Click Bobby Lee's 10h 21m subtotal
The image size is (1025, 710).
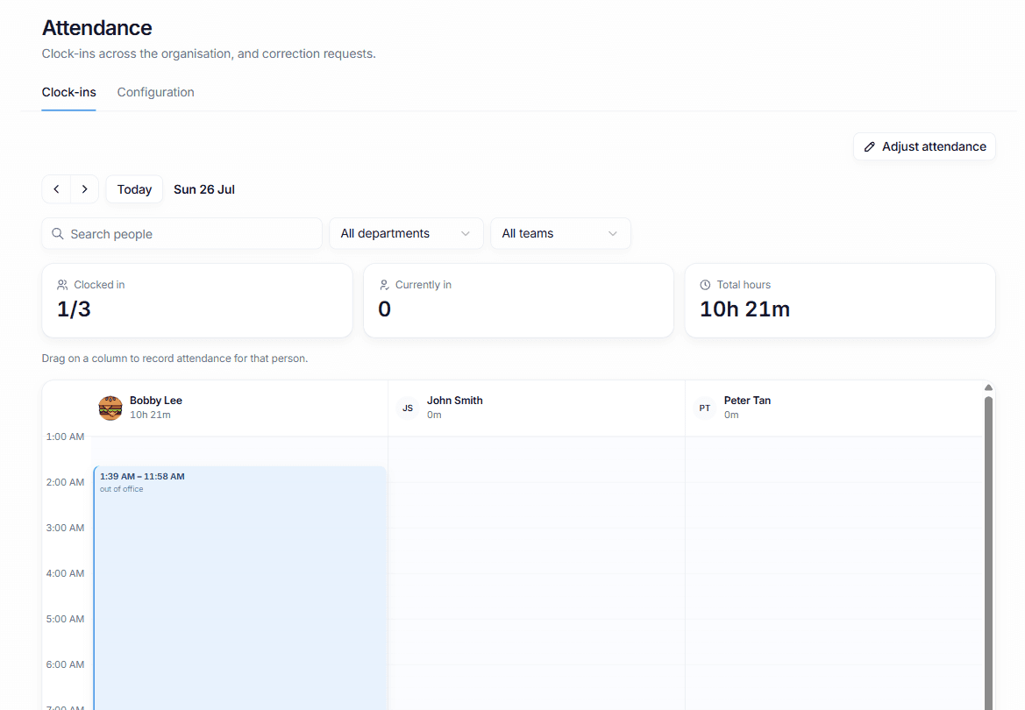150,415
